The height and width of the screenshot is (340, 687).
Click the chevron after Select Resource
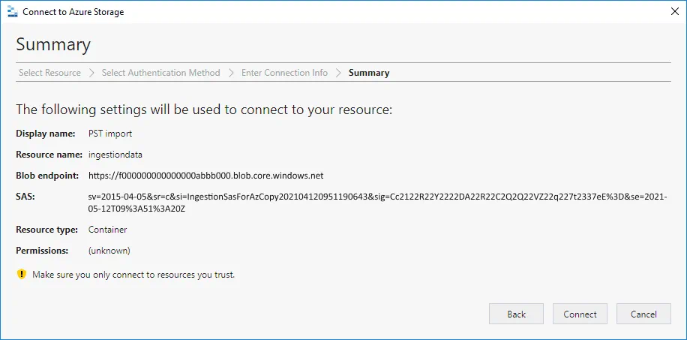coord(91,73)
